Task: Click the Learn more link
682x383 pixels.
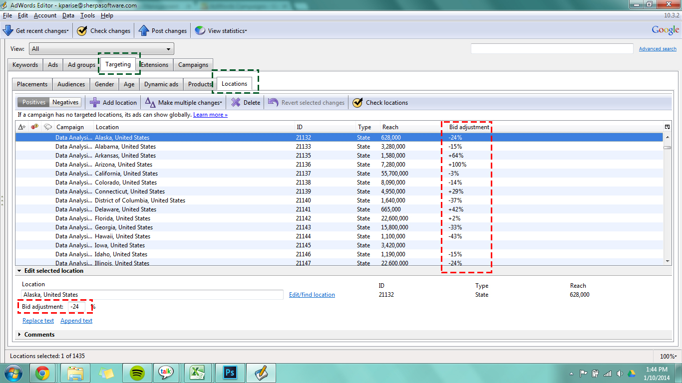Action: point(210,115)
